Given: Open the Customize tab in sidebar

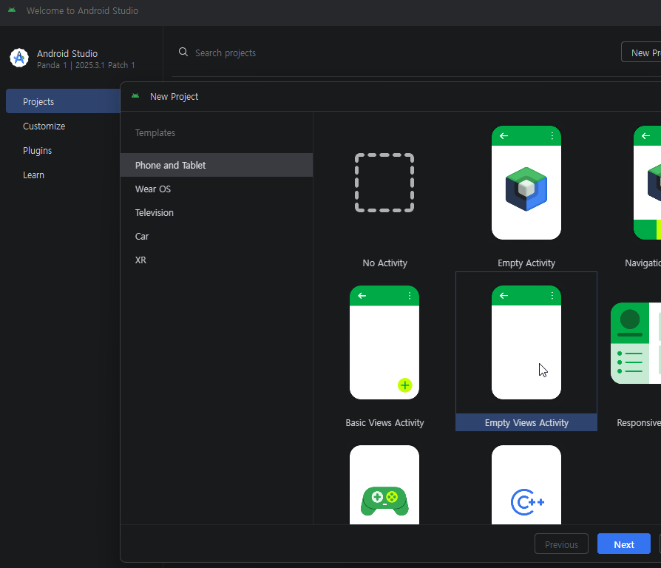Looking at the screenshot, I should coord(44,126).
